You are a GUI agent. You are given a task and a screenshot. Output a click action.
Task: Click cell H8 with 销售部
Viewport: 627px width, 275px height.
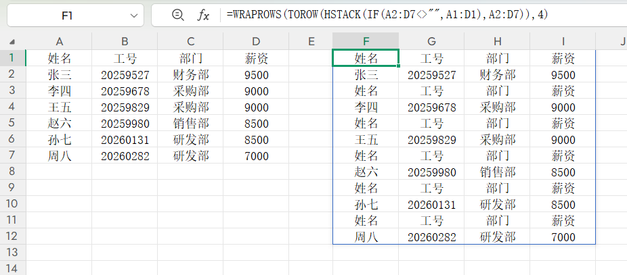point(498,172)
